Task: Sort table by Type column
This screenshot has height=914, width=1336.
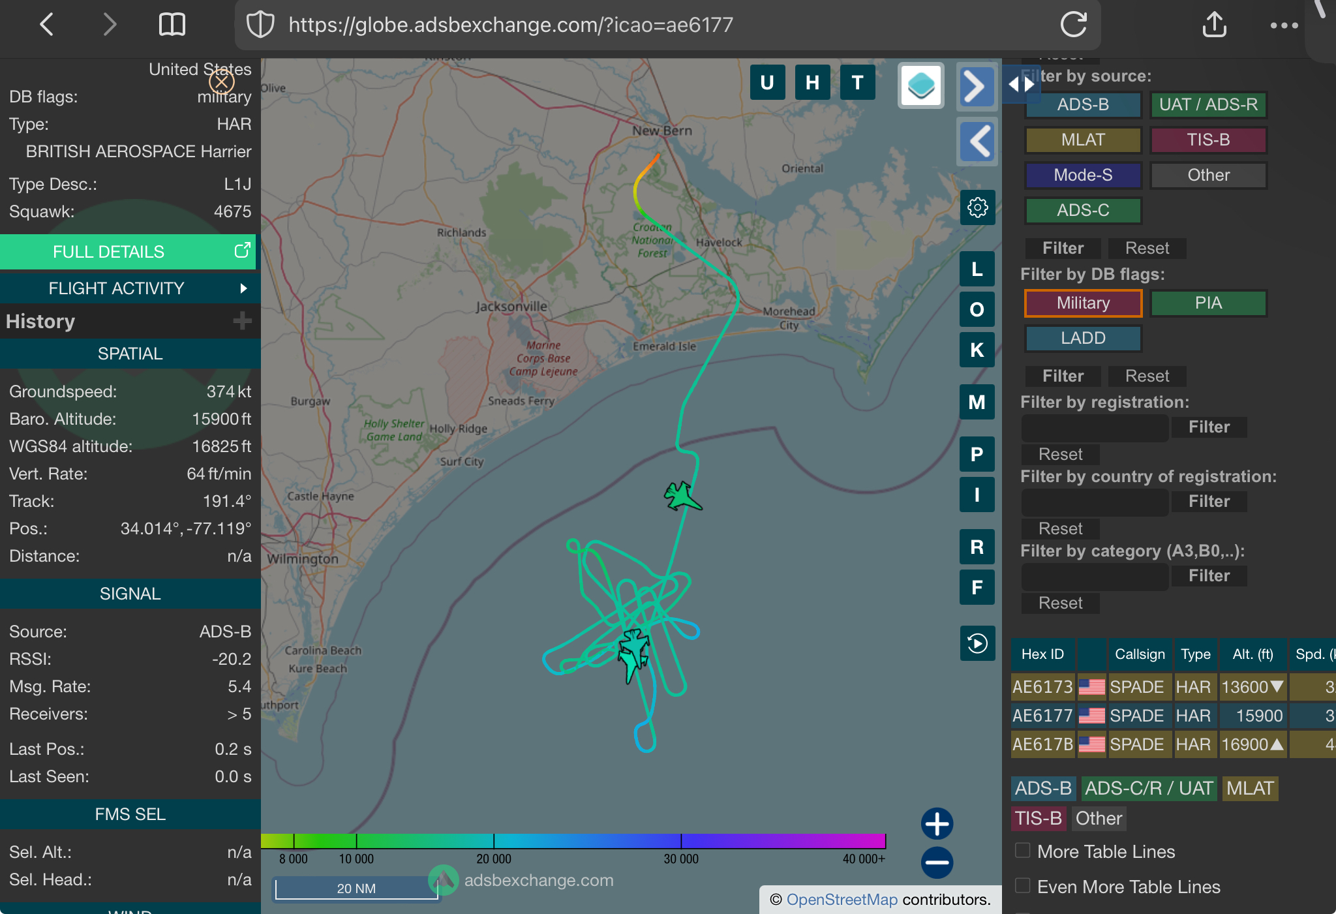Action: click(1195, 654)
